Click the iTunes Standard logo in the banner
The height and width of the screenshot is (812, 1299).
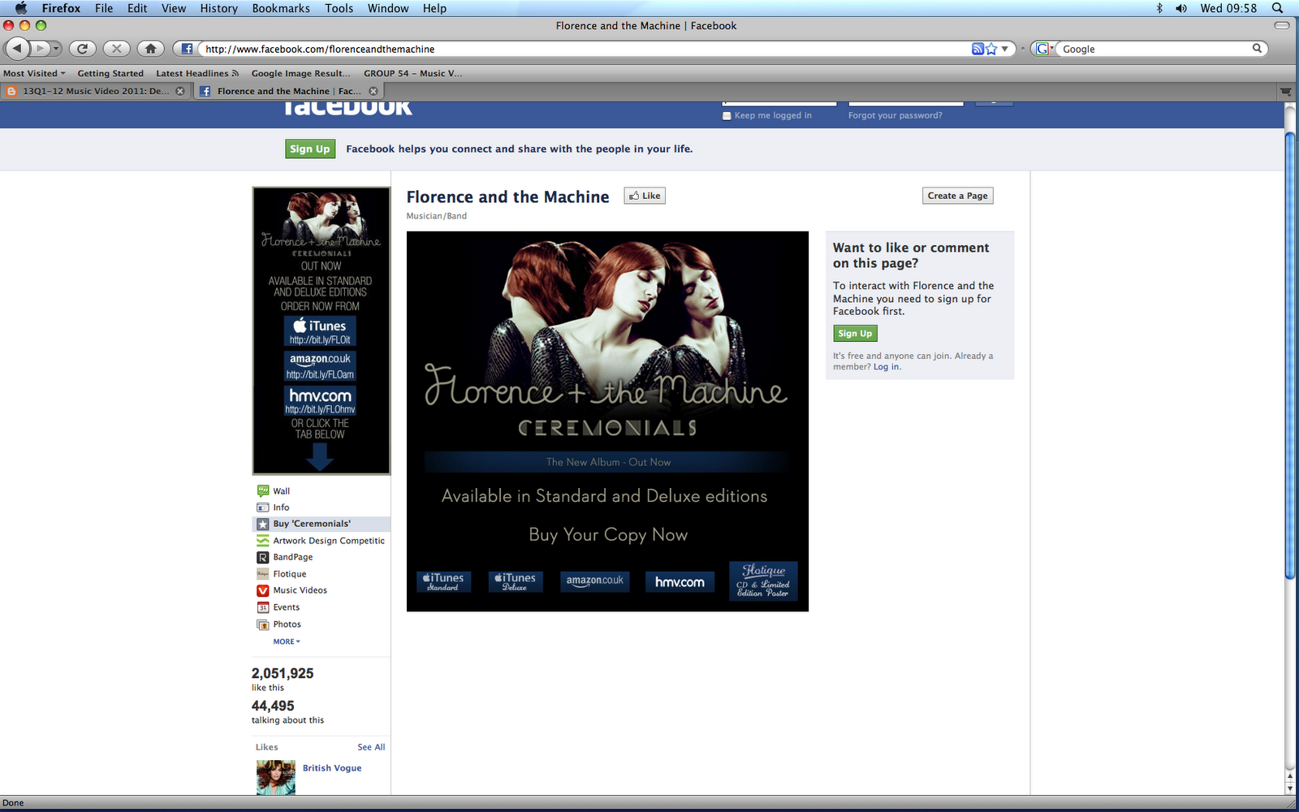tap(443, 581)
